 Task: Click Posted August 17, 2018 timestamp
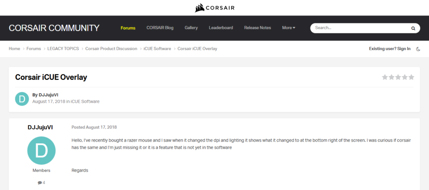(x=94, y=127)
